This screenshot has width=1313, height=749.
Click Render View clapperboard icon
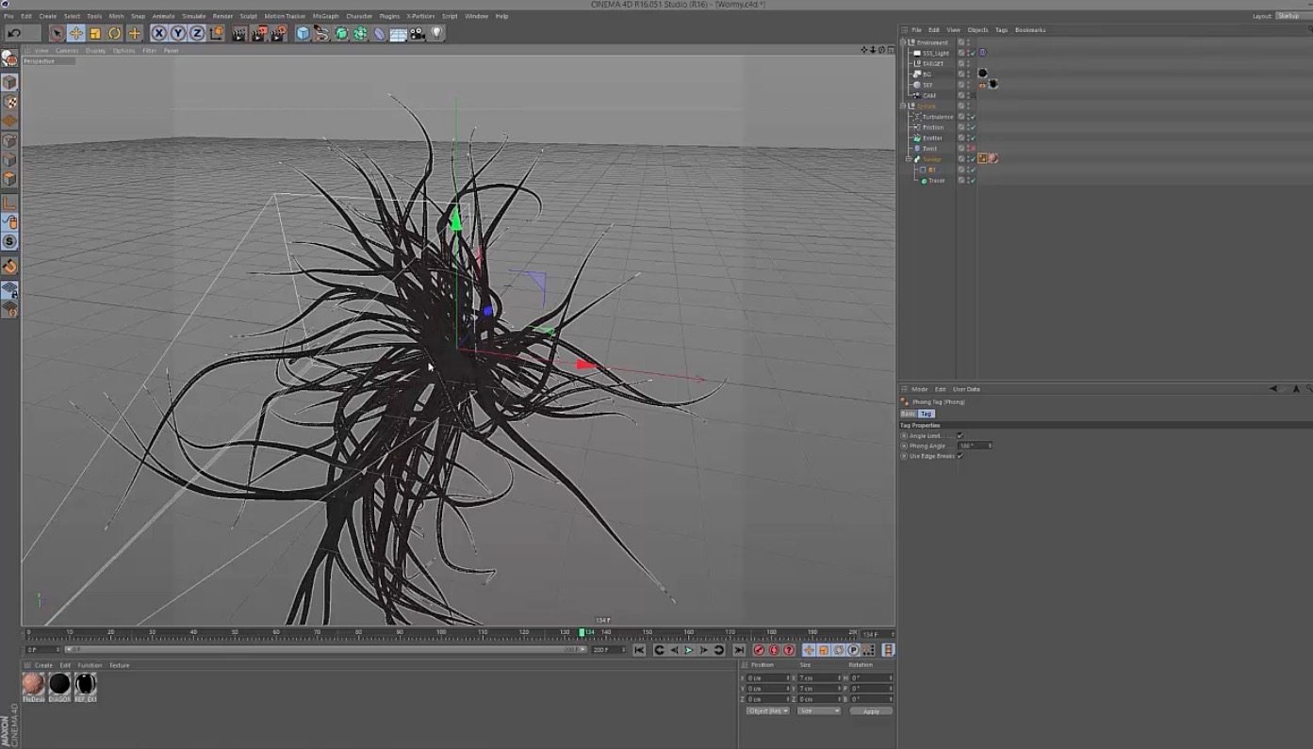239,33
